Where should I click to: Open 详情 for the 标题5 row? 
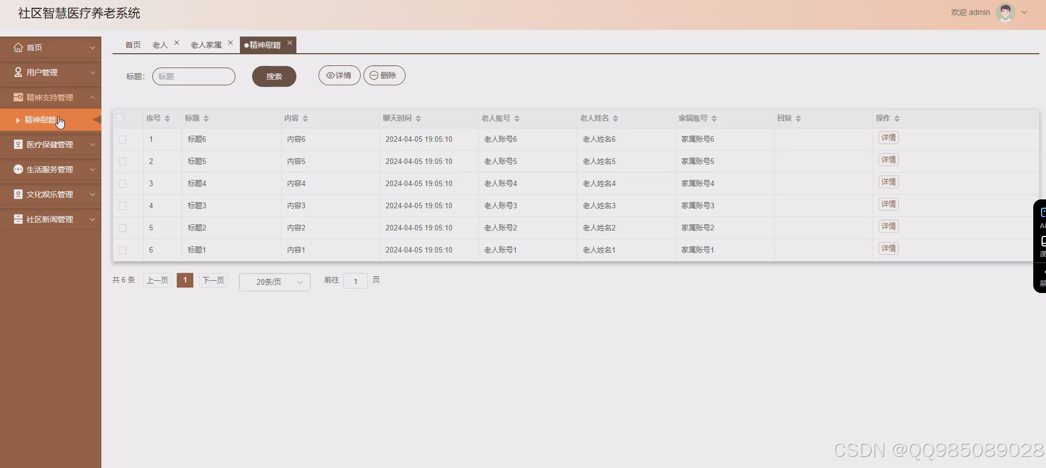(x=889, y=160)
